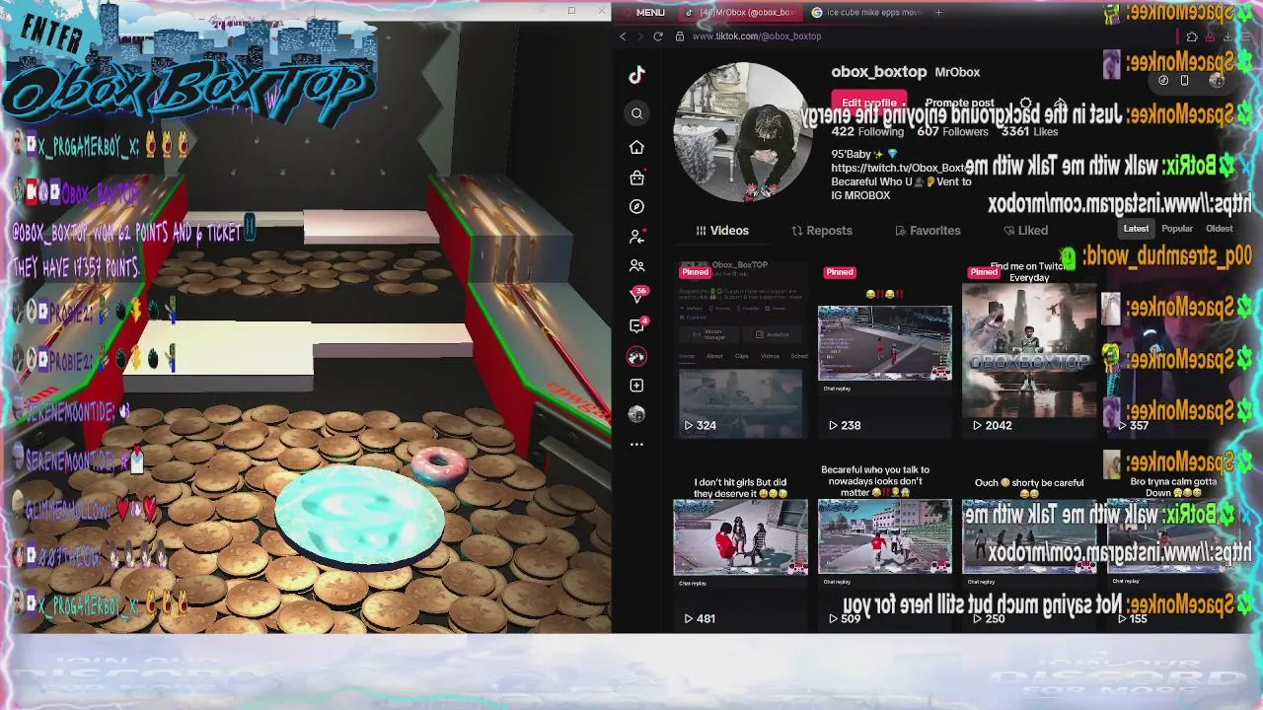Select the Liked profile tab
The image size is (1263, 710).
pos(1026,231)
